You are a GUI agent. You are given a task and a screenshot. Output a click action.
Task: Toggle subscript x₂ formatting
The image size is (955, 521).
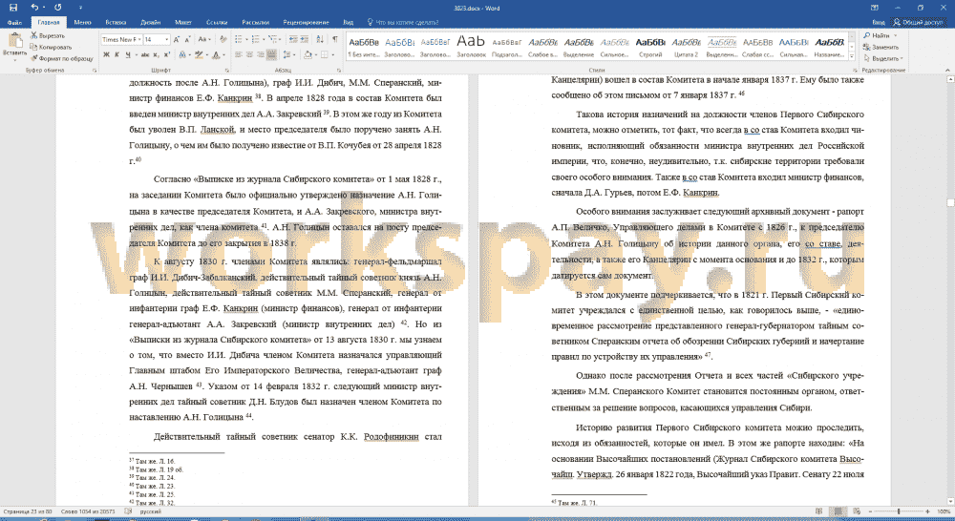[x=157, y=54]
